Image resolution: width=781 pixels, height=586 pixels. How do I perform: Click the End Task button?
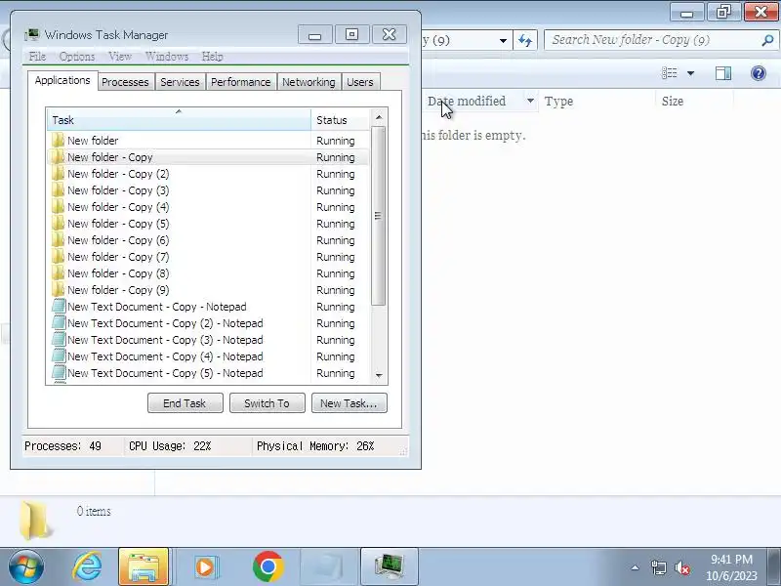185,403
